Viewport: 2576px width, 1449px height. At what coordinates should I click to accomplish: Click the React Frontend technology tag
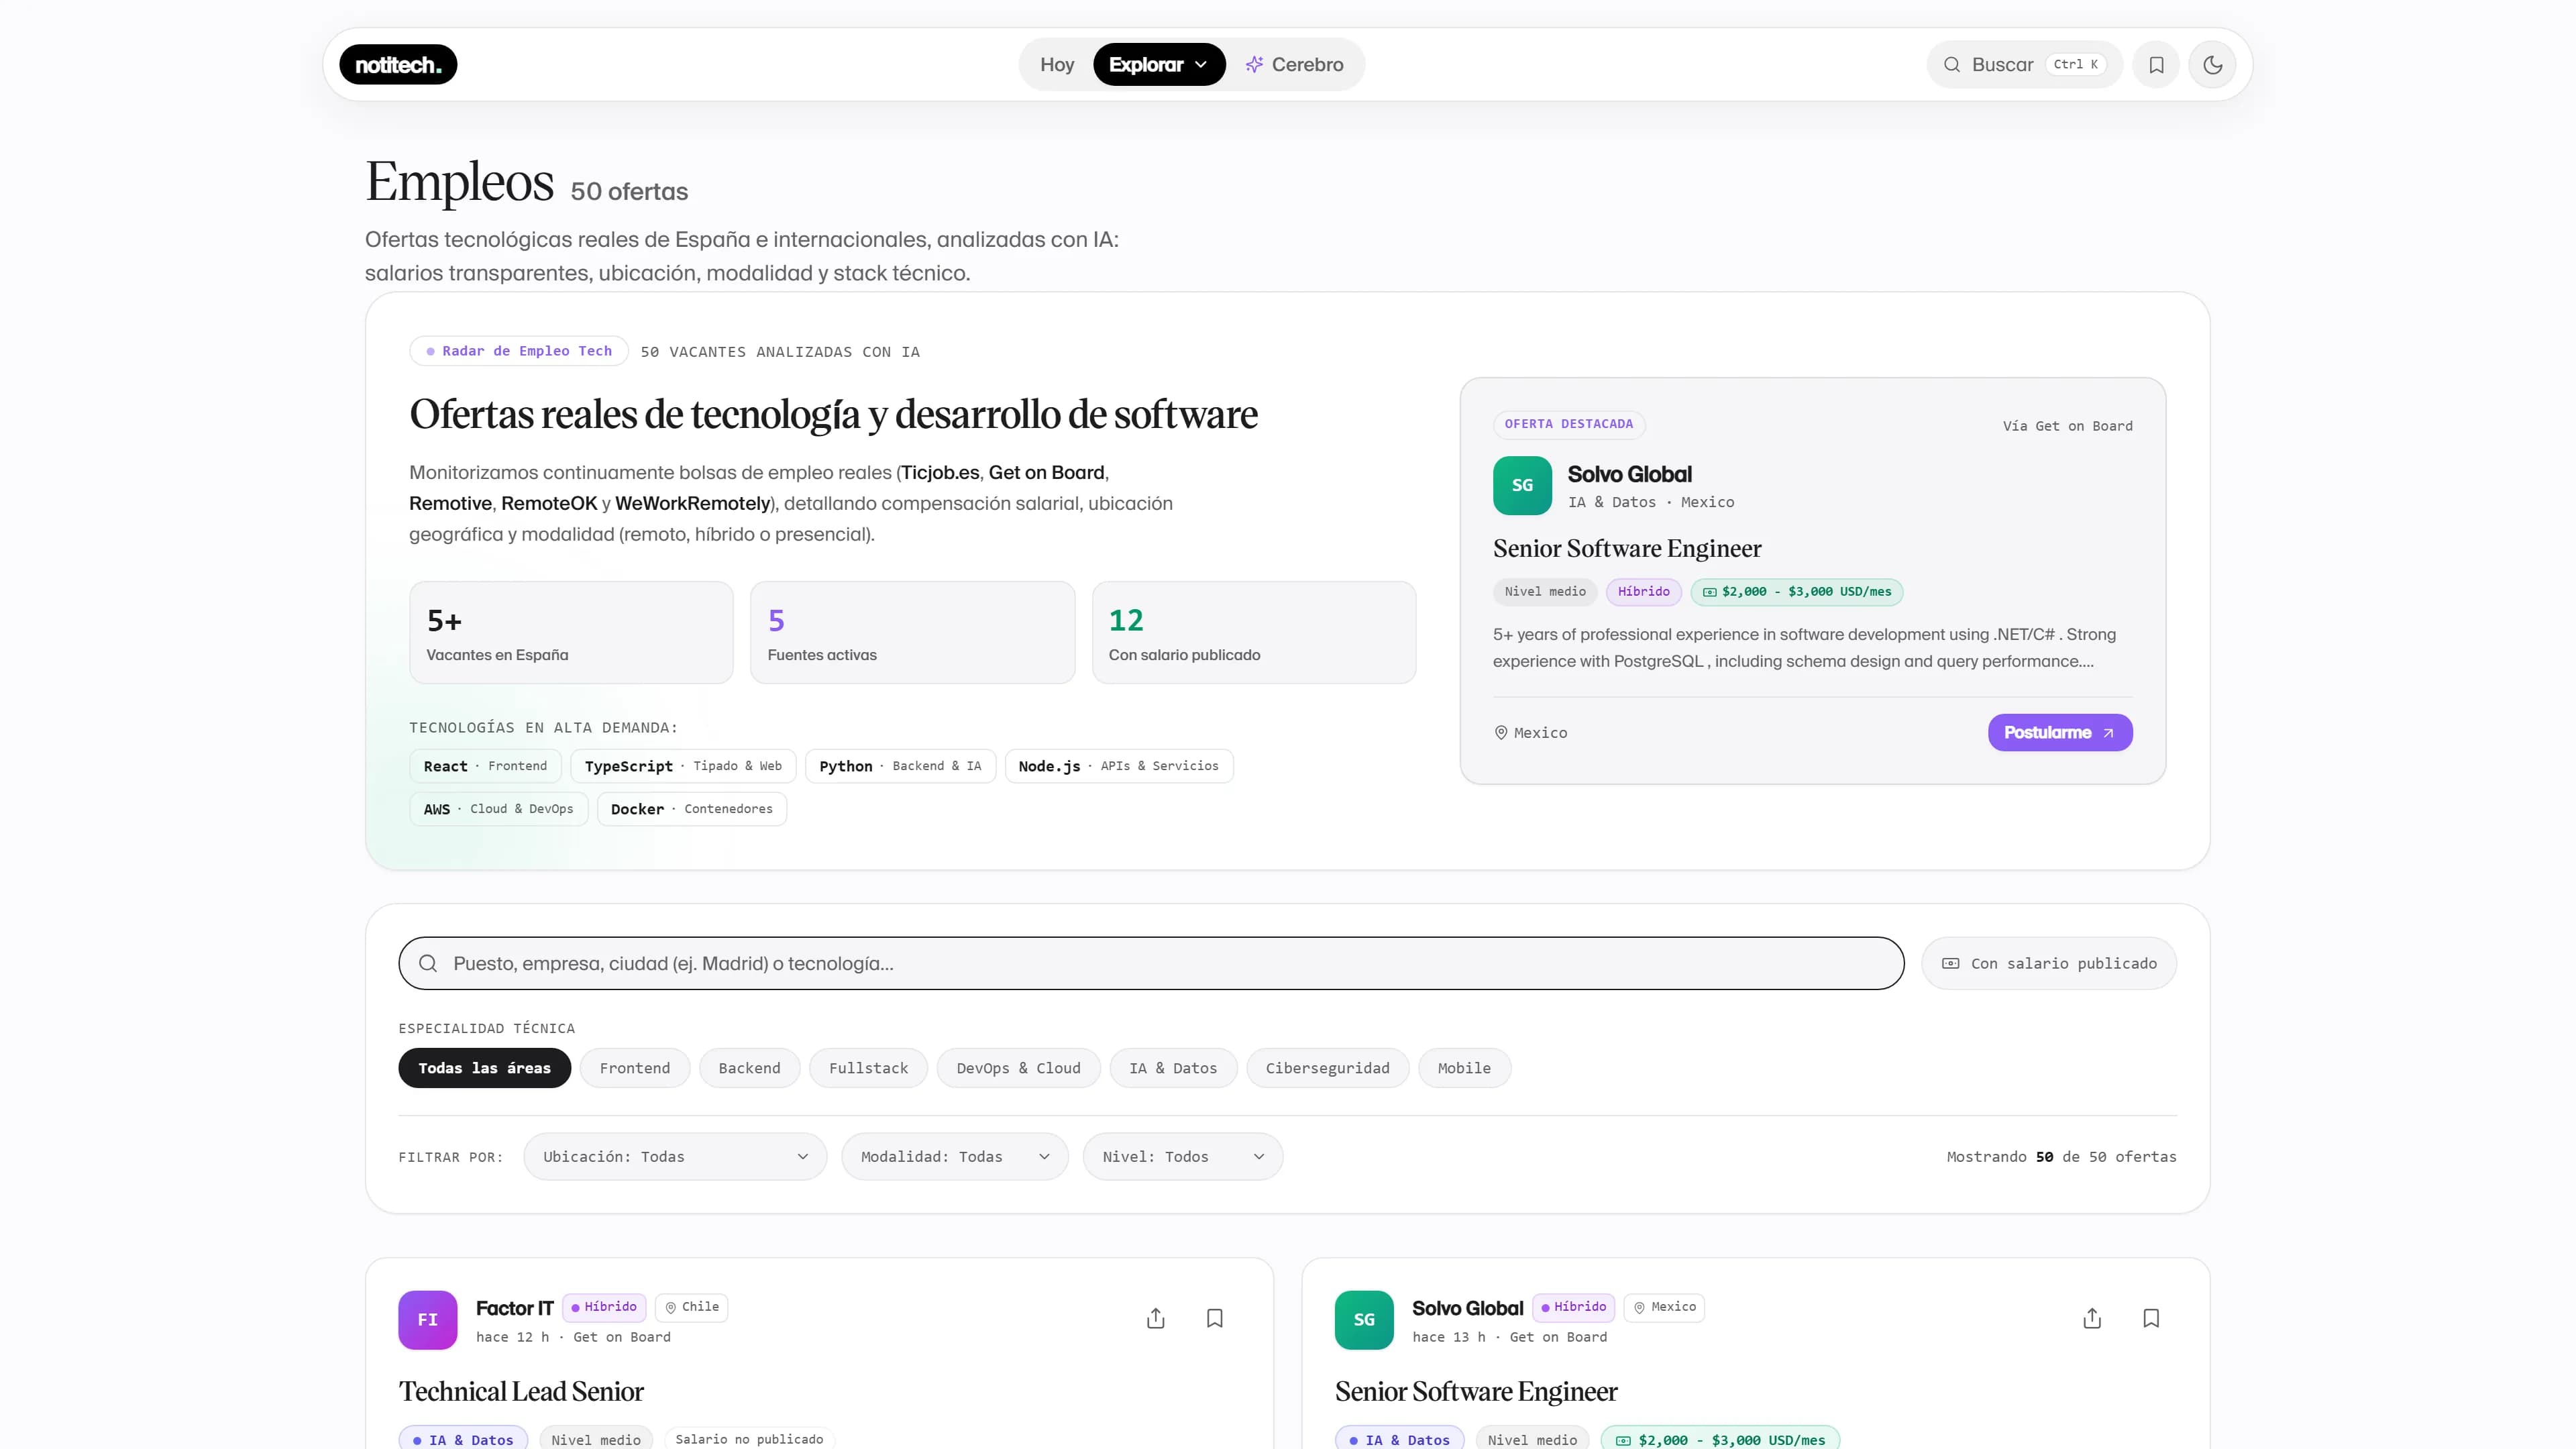(x=485, y=766)
